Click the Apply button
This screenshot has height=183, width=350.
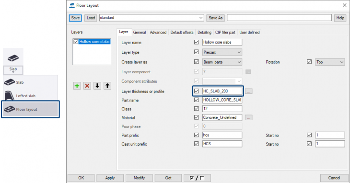point(110,178)
